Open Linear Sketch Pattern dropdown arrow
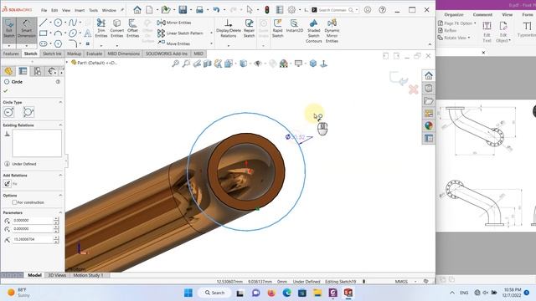This screenshot has height=301, width=536. [x=211, y=33]
